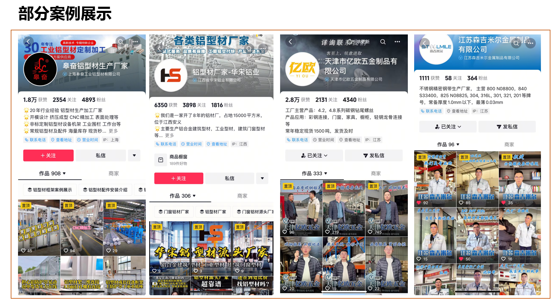The width and height of the screenshot is (558, 305).
Task: Open 天津亿欧五金 video with 219 likes
Action: tap(344, 208)
